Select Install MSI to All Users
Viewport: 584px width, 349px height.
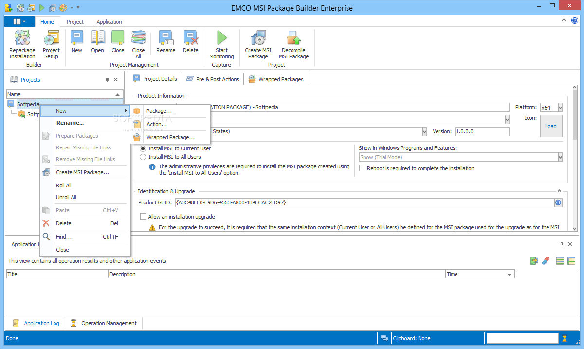pos(143,157)
